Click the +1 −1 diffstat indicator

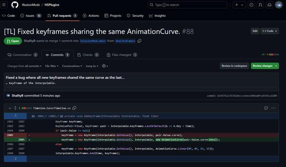click(x=270, y=55)
